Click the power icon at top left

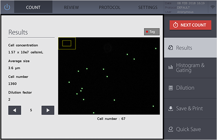point(7,7)
